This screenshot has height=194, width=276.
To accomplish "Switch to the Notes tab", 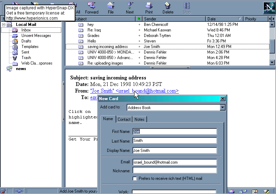I will coord(139,119).
